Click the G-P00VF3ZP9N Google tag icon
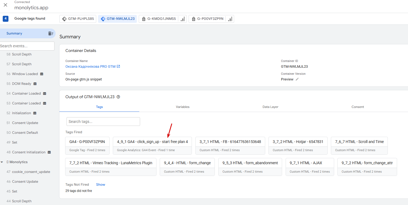 (194, 19)
